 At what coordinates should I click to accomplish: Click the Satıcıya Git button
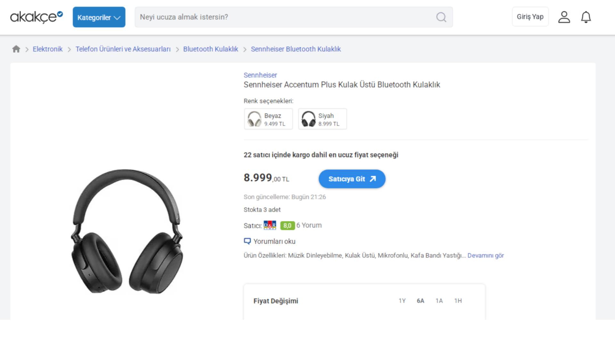pyautogui.click(x=352, y=179)
